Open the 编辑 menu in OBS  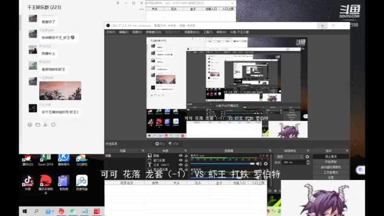(124, 32)
